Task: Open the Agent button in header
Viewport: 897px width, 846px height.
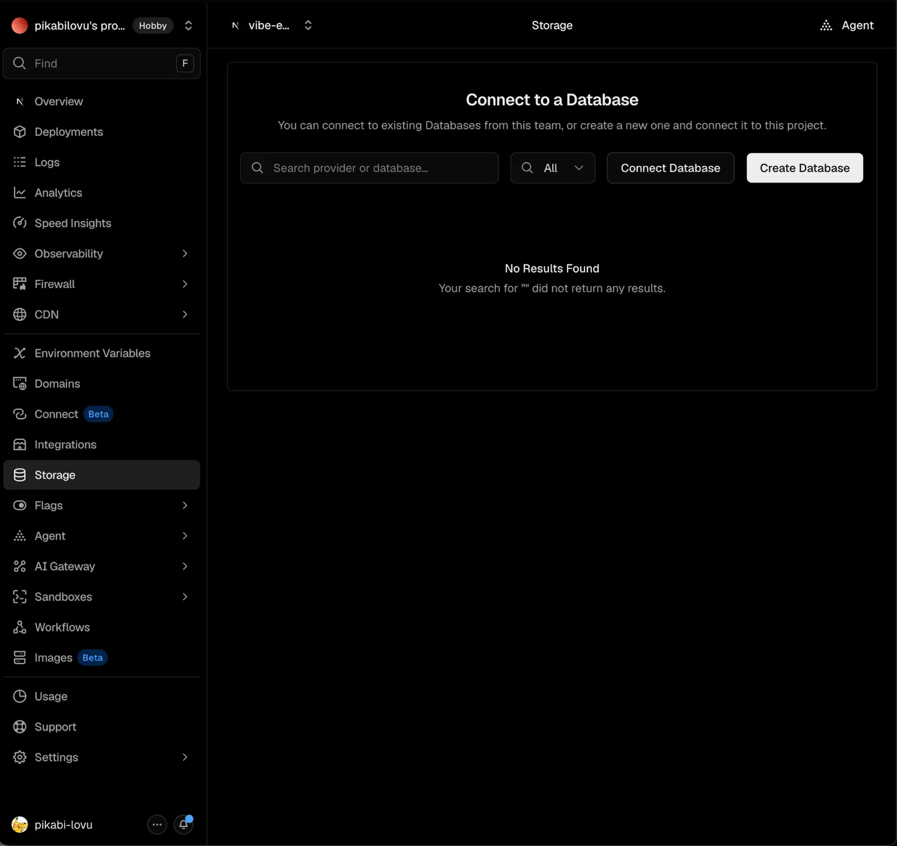Action: pos(847,25)
